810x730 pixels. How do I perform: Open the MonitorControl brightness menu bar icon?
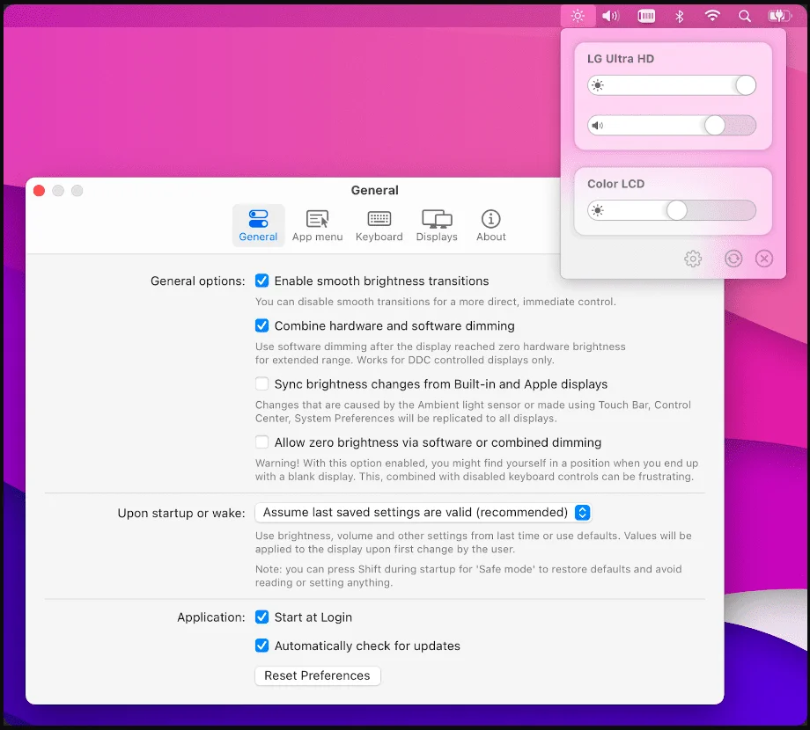click(578, 16)
